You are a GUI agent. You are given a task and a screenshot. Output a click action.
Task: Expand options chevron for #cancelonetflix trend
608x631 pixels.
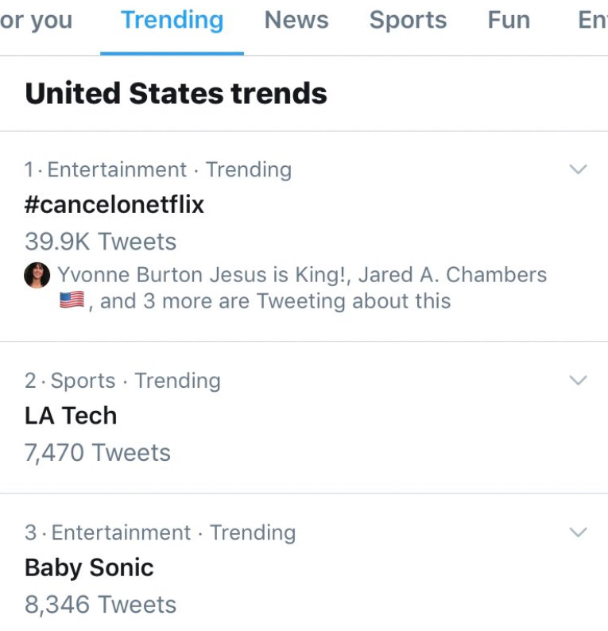(579, 169)
